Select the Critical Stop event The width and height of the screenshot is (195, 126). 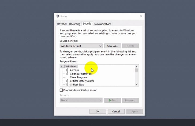[x=77, y=84]
